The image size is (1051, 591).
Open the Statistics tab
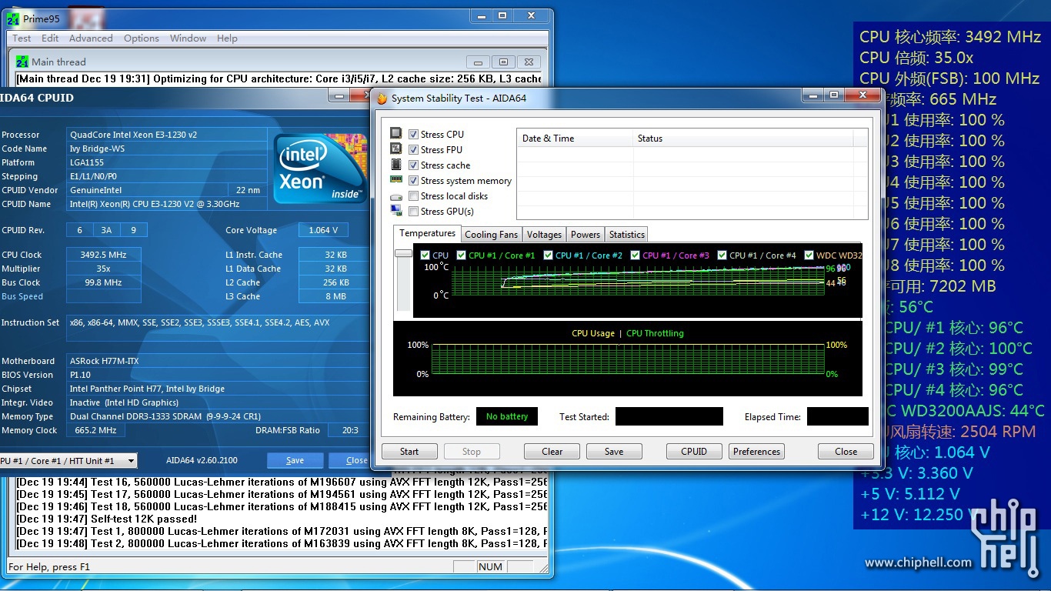pyautogui.click(x=626, y=235)
